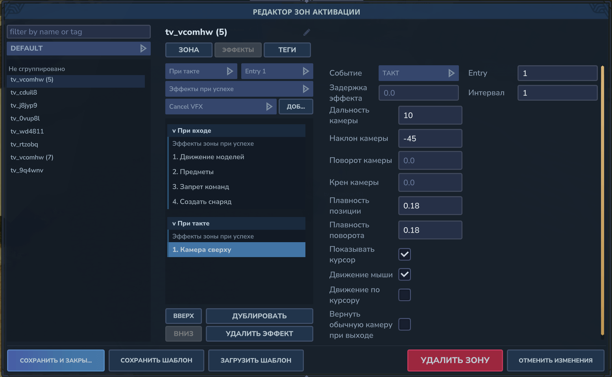Expand the Entry 1 dropdown
The image size is (612, 377).
[x=277, y=71]
